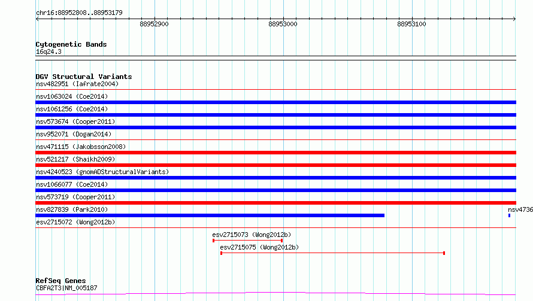Screen dimensions: 533x301
Task: Select the blue bar under nsv1066077
Action: (275, 190)
